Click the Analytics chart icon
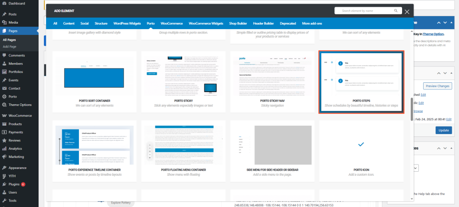459x207 pixels. pos(4,148)
